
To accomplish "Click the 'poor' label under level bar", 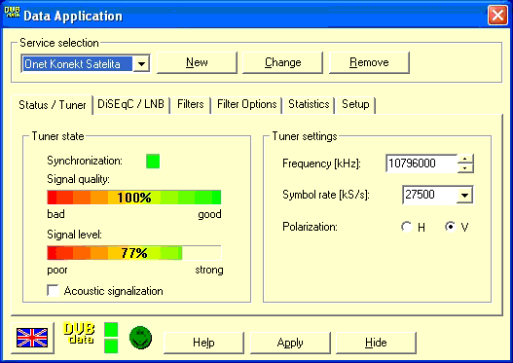I will pos(57,271).
